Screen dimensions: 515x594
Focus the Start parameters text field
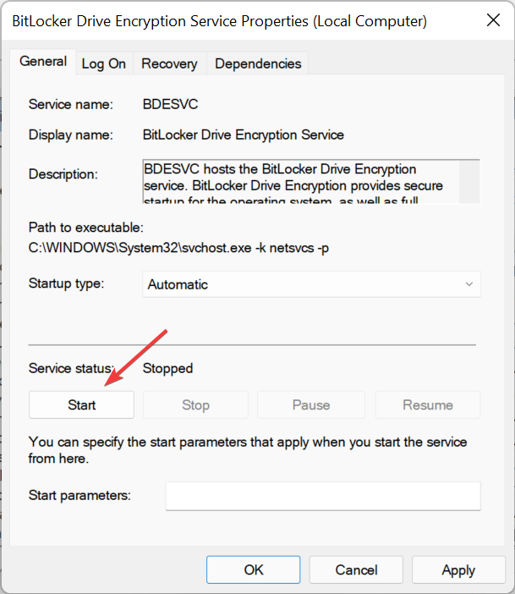[323, 496]
